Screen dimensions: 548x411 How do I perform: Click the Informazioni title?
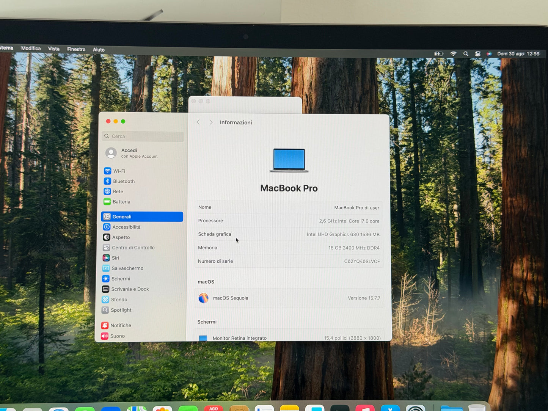236,122
